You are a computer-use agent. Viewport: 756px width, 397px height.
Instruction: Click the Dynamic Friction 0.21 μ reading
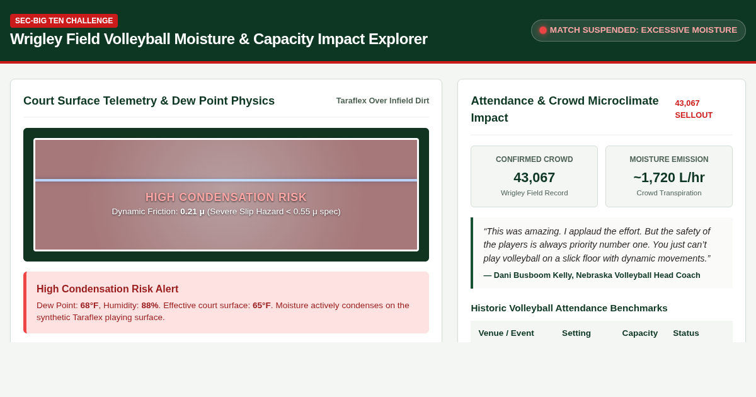(x=226, y=212)
